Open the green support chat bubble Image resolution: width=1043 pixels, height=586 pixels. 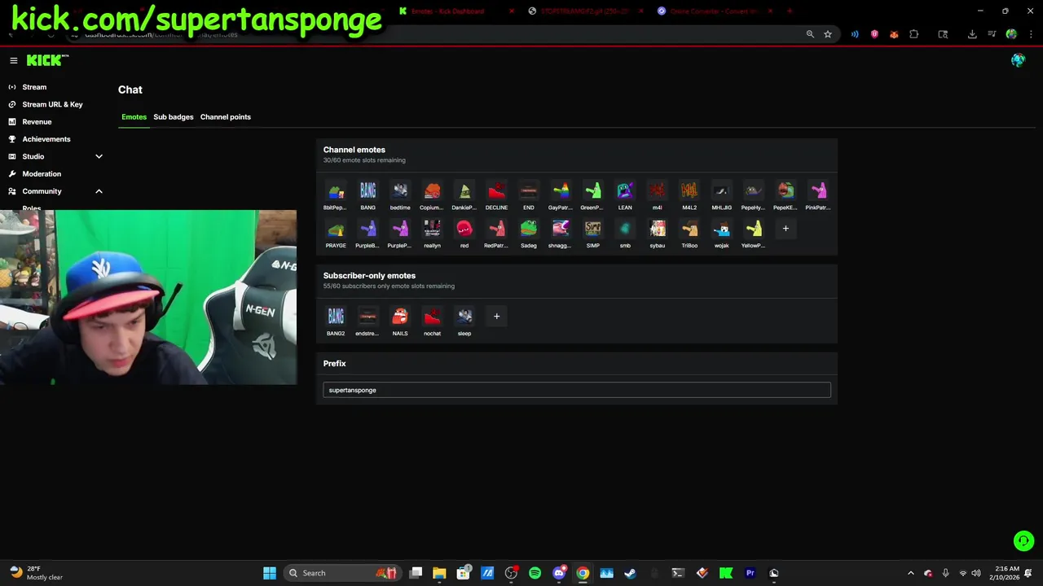1023,540
